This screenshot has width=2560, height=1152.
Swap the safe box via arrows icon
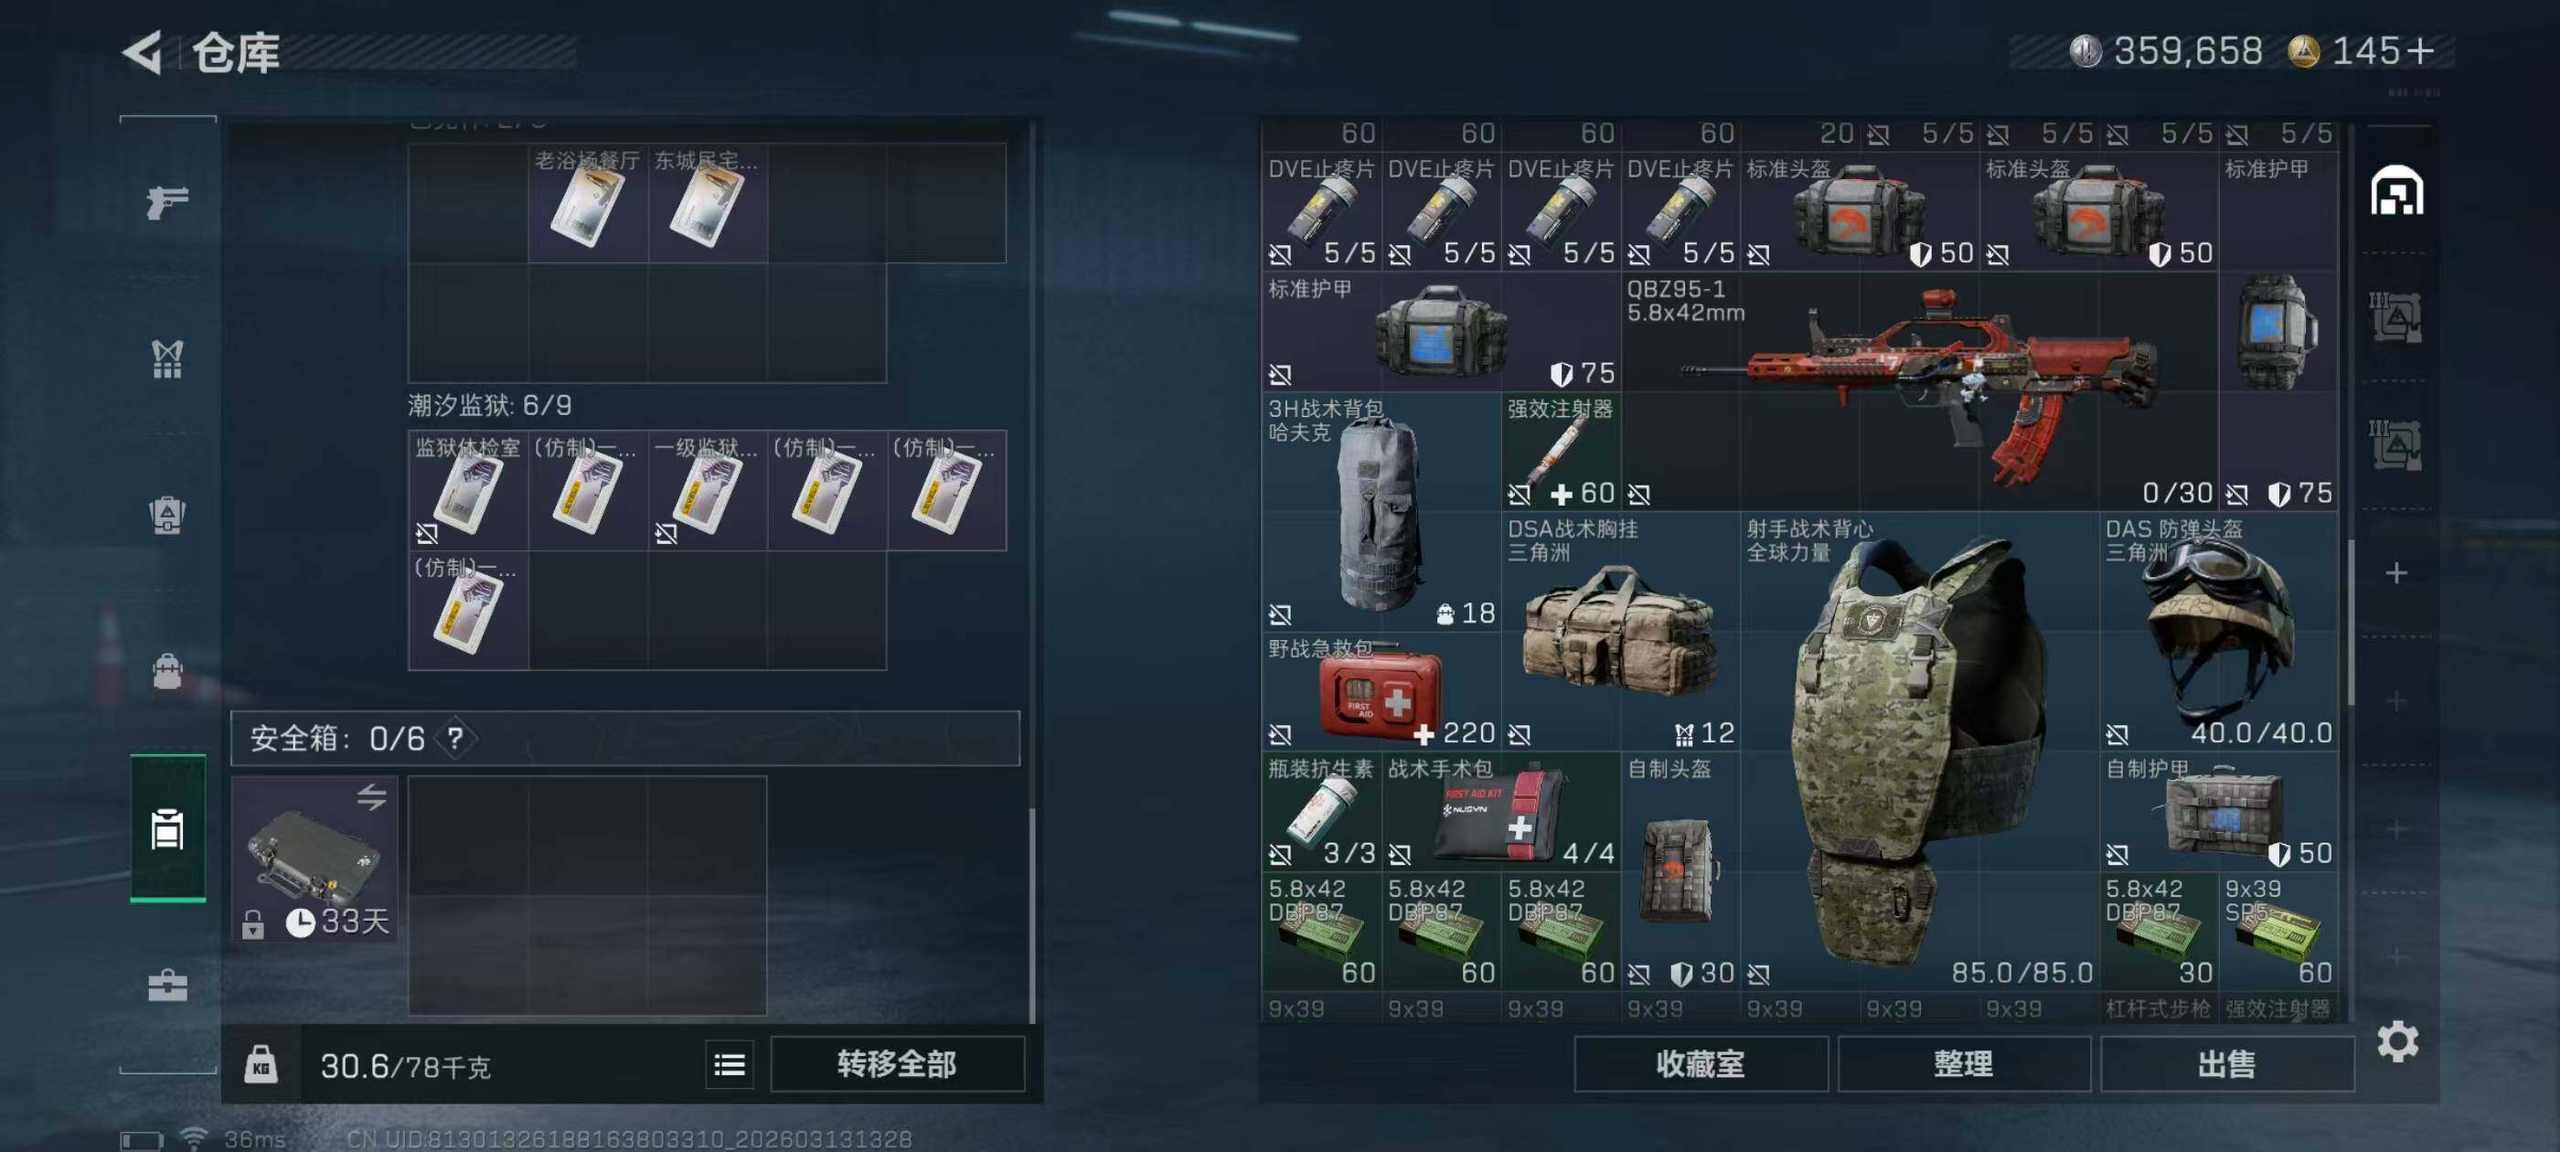[372, 796]
